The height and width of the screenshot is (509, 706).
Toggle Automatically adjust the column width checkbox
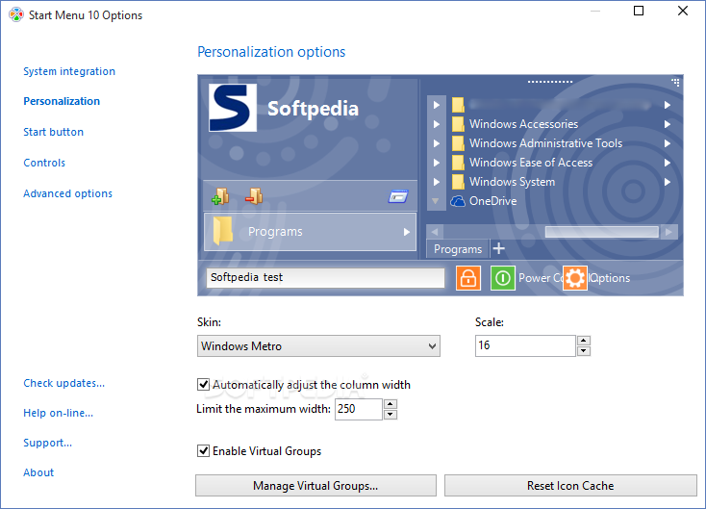coord(204,385)
